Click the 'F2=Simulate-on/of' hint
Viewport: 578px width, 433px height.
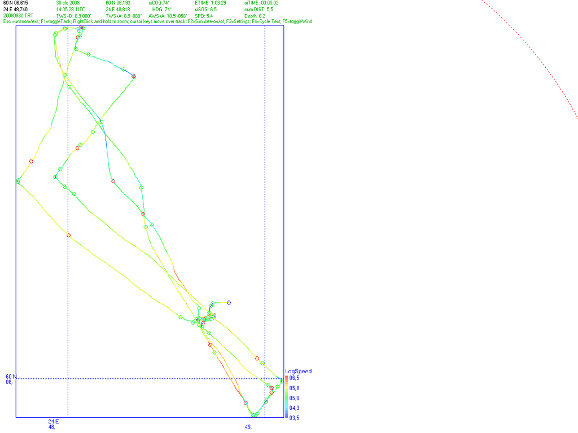205,21
